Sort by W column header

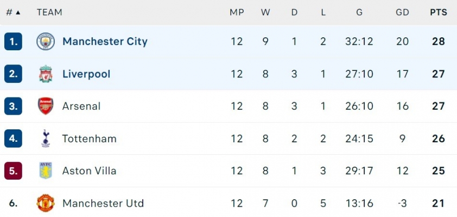tap(265, 12)
